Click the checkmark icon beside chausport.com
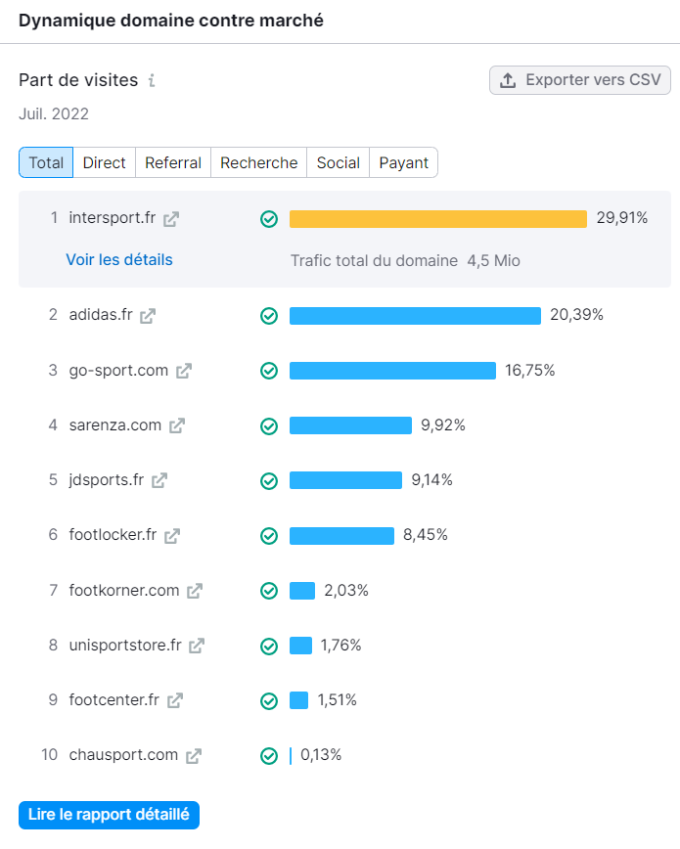This screenshot has height=849, width=680. (269, 754)
